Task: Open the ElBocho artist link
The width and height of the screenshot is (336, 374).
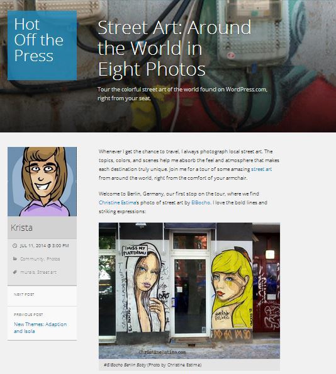Action: pos(201,202)
